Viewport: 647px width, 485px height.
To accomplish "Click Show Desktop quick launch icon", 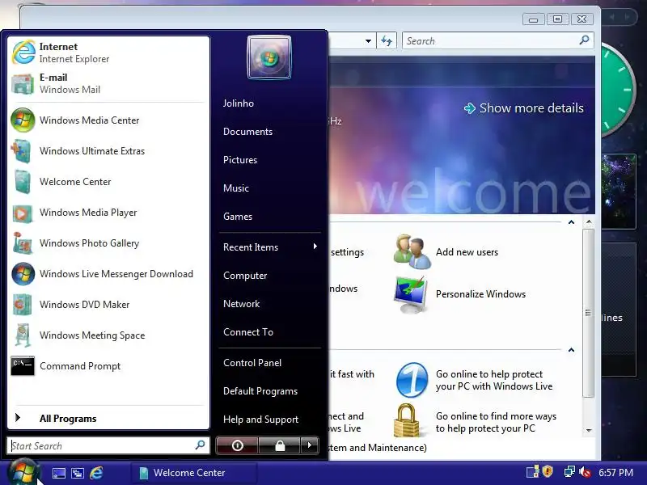I will point(58,473).
